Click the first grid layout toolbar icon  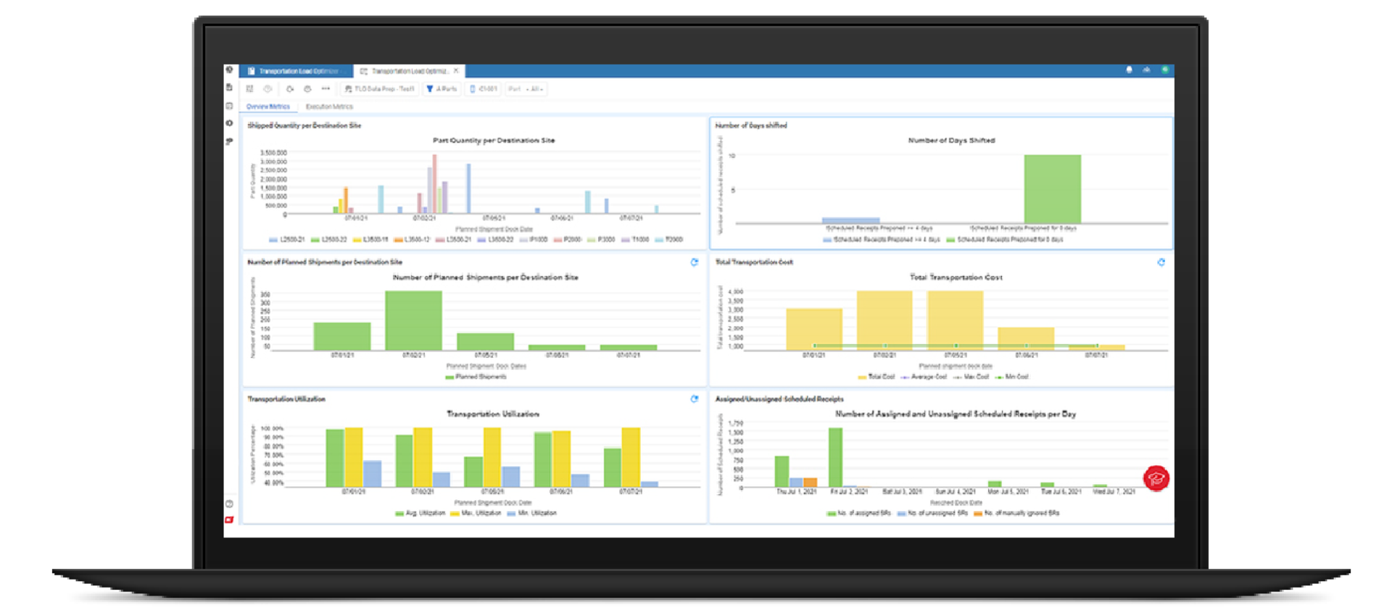point(249,89)
